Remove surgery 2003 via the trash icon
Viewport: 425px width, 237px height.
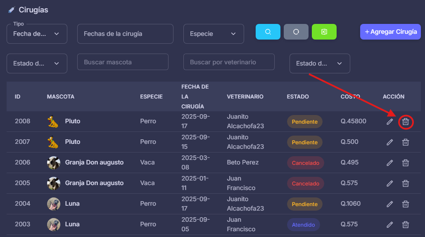point(406,225)
